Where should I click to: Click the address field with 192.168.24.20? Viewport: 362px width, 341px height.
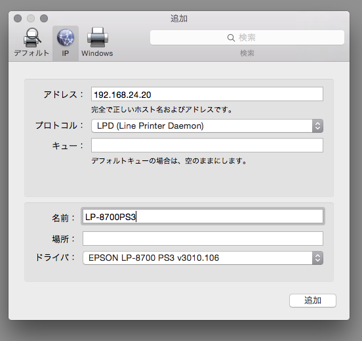click(x=207, y=94)
